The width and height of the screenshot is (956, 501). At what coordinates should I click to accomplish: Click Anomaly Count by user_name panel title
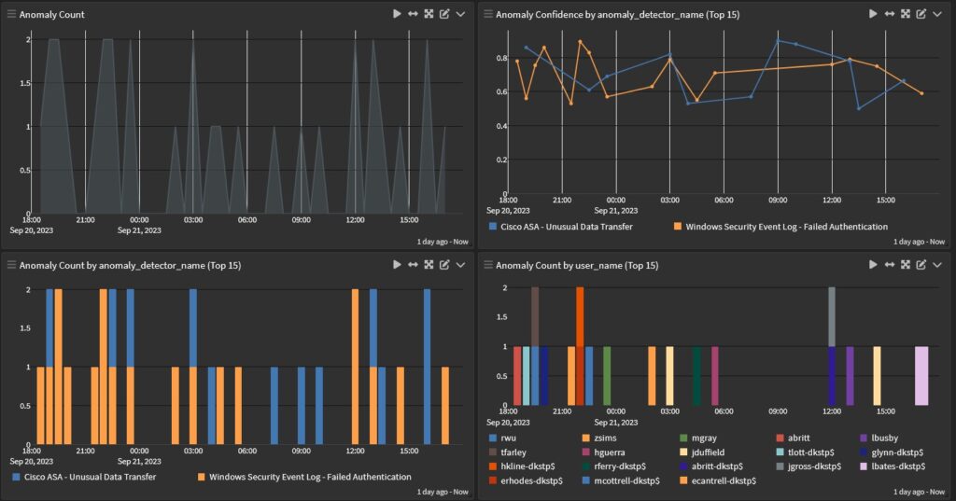point(576,265)
